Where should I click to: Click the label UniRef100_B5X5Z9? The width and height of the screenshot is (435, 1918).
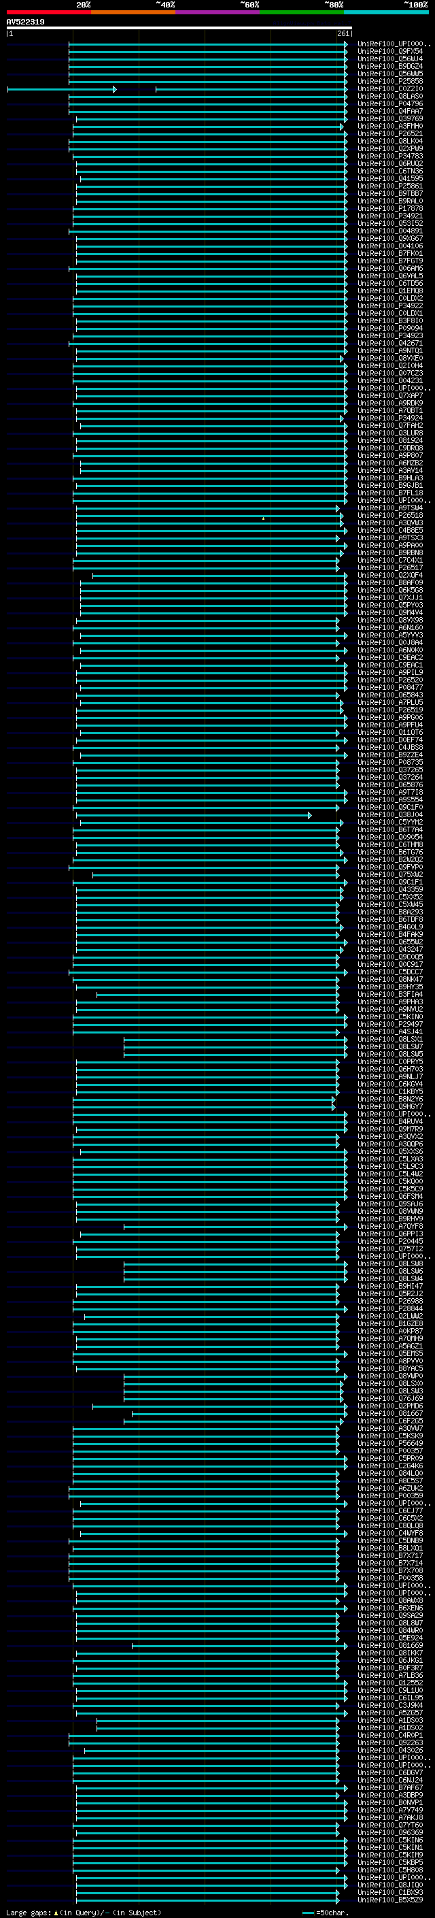coord(390,1900)
